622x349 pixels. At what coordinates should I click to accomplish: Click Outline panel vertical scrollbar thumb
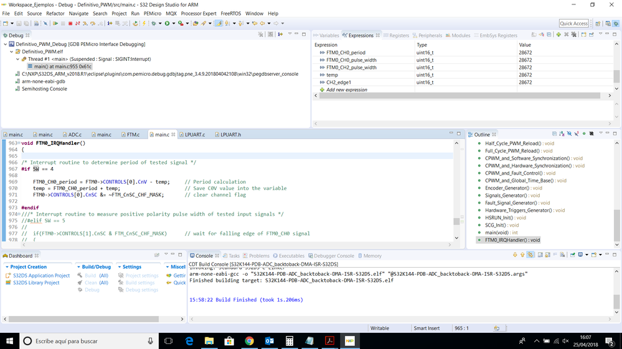pos(617,224)
